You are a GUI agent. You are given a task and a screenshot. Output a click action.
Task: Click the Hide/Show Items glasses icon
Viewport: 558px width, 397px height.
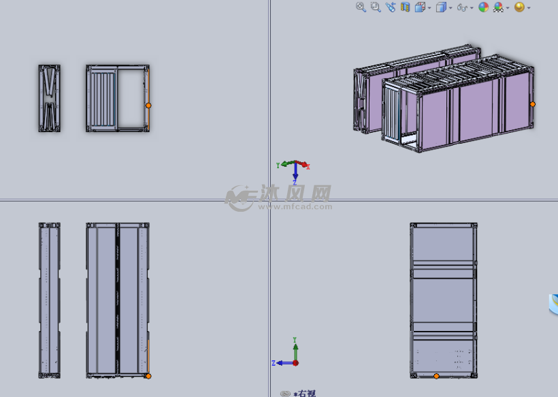coord(462,7)
